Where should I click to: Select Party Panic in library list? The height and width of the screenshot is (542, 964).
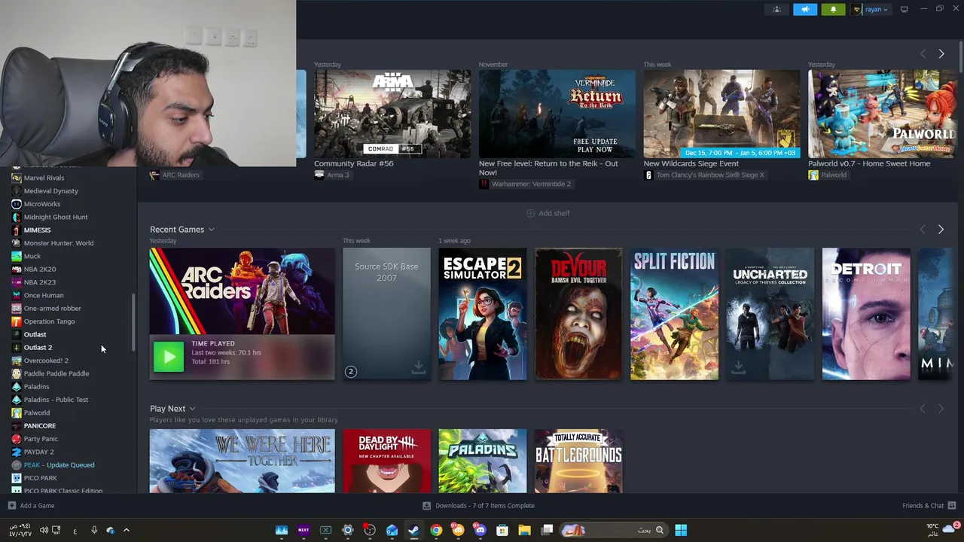click(x=41, y=439)
